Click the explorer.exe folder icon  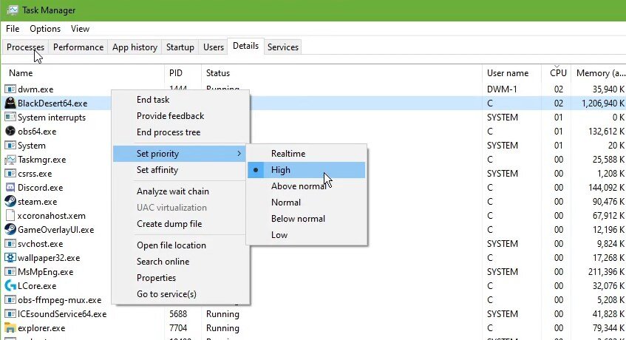[x=10, y=328]
